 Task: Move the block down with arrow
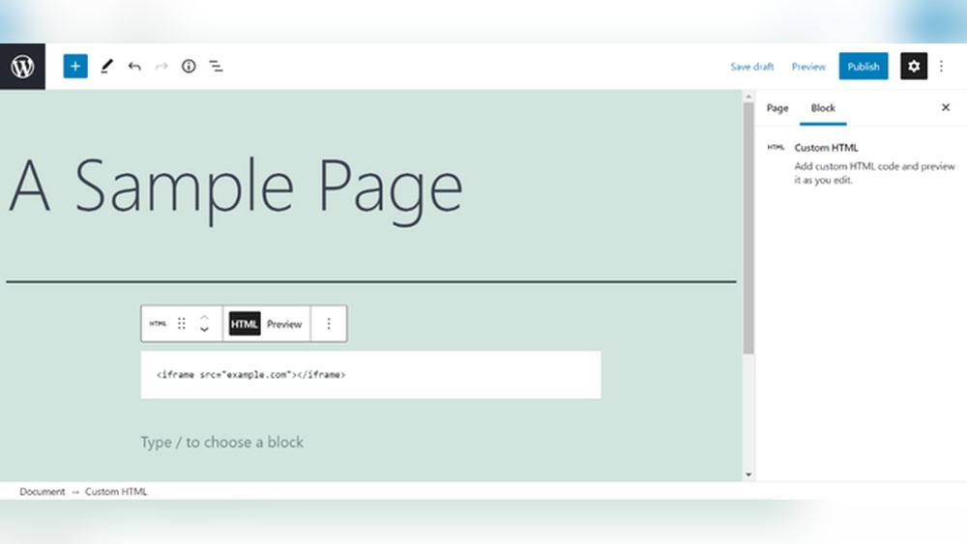[x=204, y=330]
